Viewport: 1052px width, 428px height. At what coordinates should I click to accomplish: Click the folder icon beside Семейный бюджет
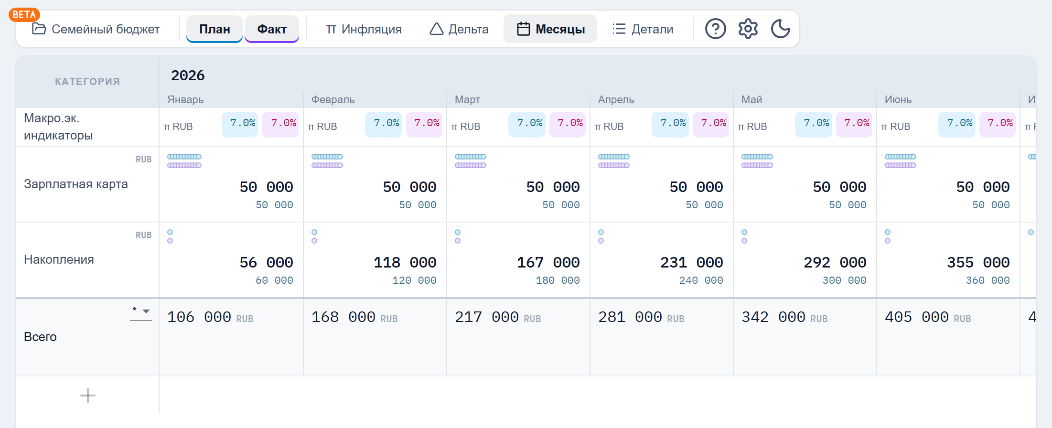click(x=39, y=29)
